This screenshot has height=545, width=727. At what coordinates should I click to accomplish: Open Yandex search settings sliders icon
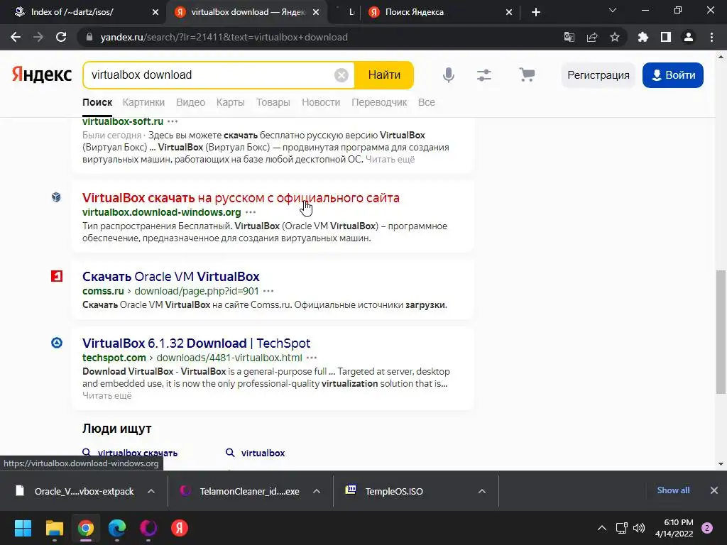tap(484, 75)
